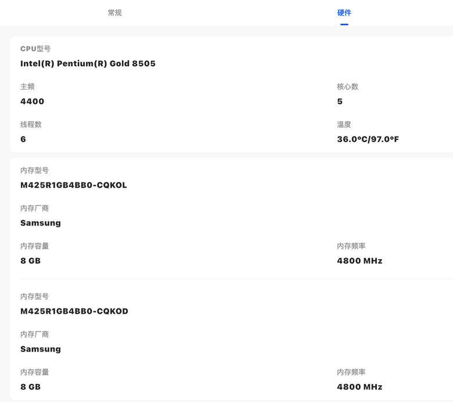Click the core count value 5
The height and width of the screenshot is (402, 453).
point(340,102)
